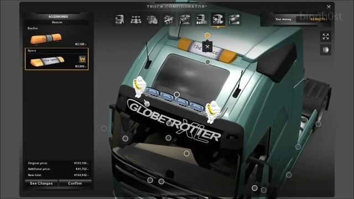Image resolution: width=354 pixels, height=199 pixels.
Task: Click the Space price €3,900
Action: pyautogui.click(x=81, y=66)
